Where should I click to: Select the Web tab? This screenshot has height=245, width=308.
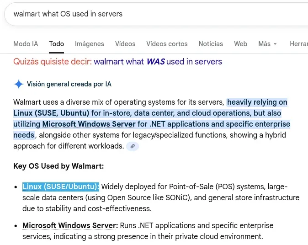[x=241, y=44]
